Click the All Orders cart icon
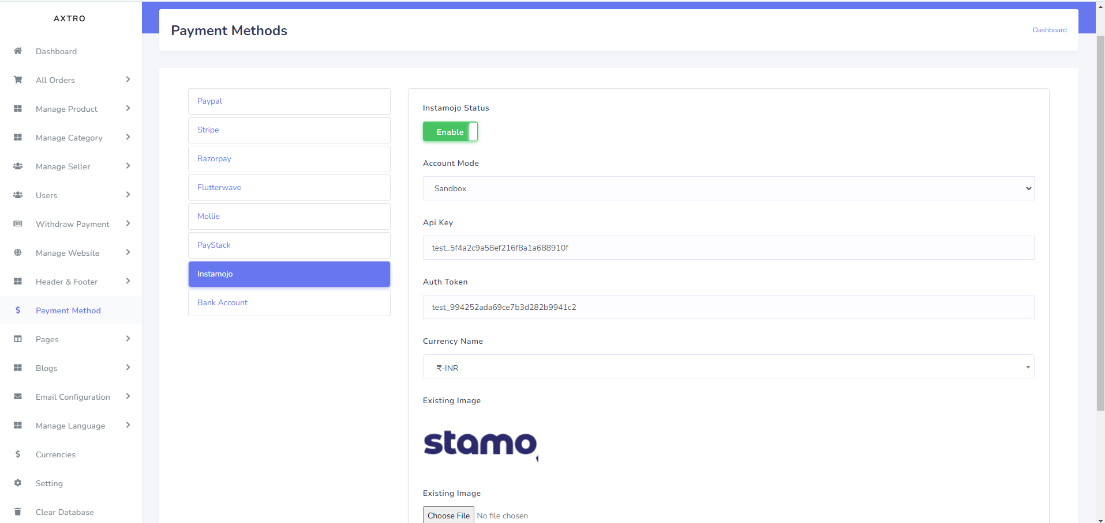Viewport: 1105px width, 523px height. coord(18,80)
